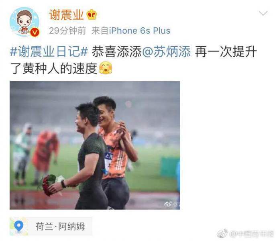Click the 恭喜添添 post text
The width and height of the screenshot is (277, 241).
click(x=117, y=52)
